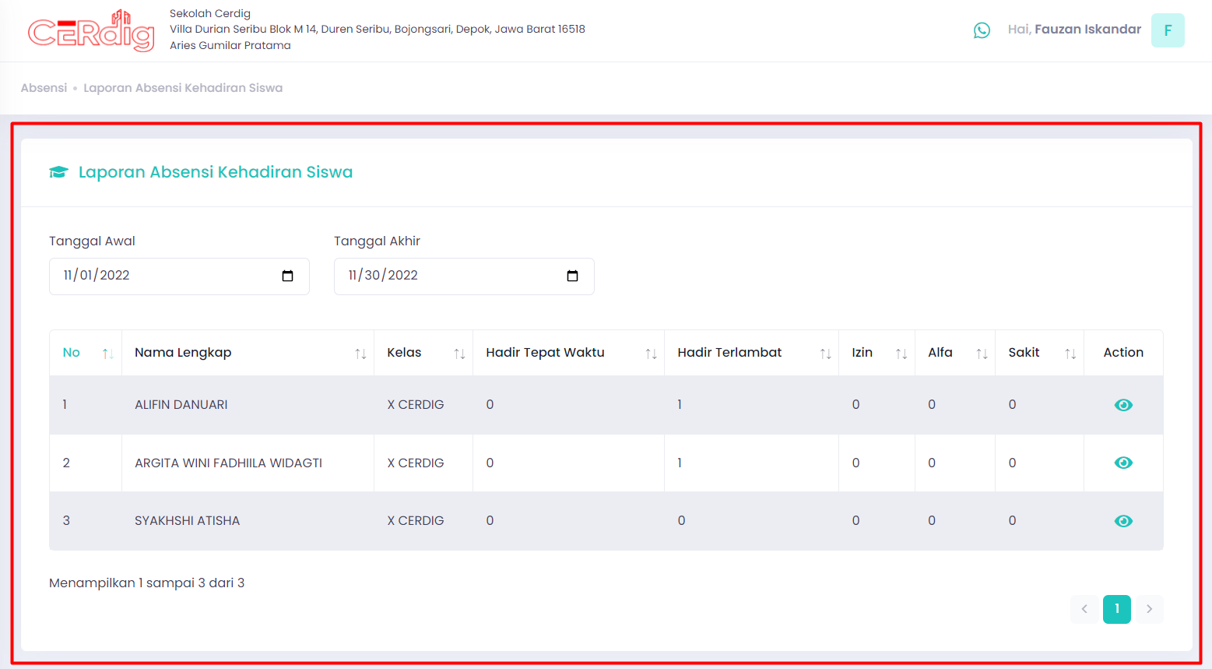Open the Tanggal Awal calendar picker

coord(287,276)
